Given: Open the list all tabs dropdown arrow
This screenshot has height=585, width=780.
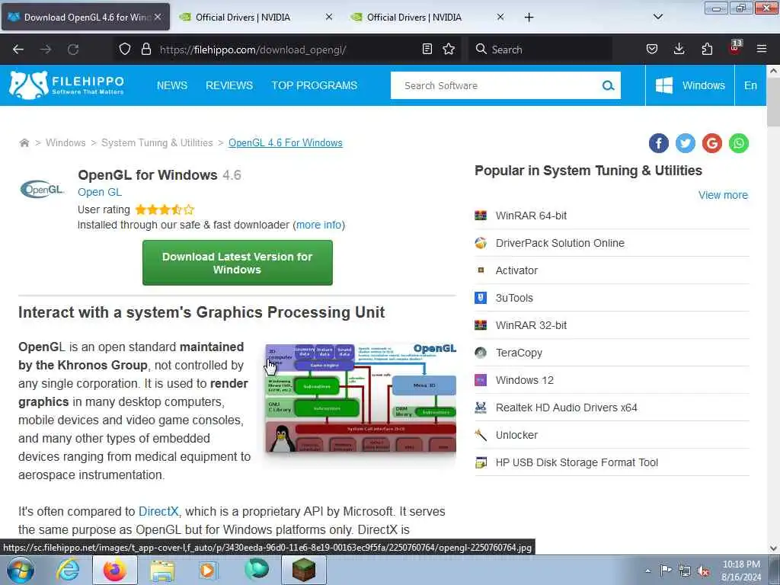Looking at the screenshot, I should [x=657, y=17].
